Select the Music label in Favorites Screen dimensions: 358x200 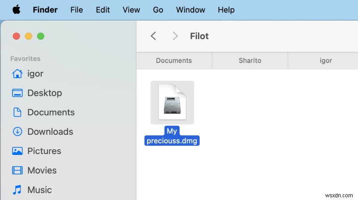click(40, 190)
